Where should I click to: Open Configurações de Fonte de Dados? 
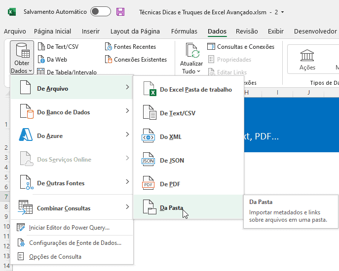coord(72,243)
